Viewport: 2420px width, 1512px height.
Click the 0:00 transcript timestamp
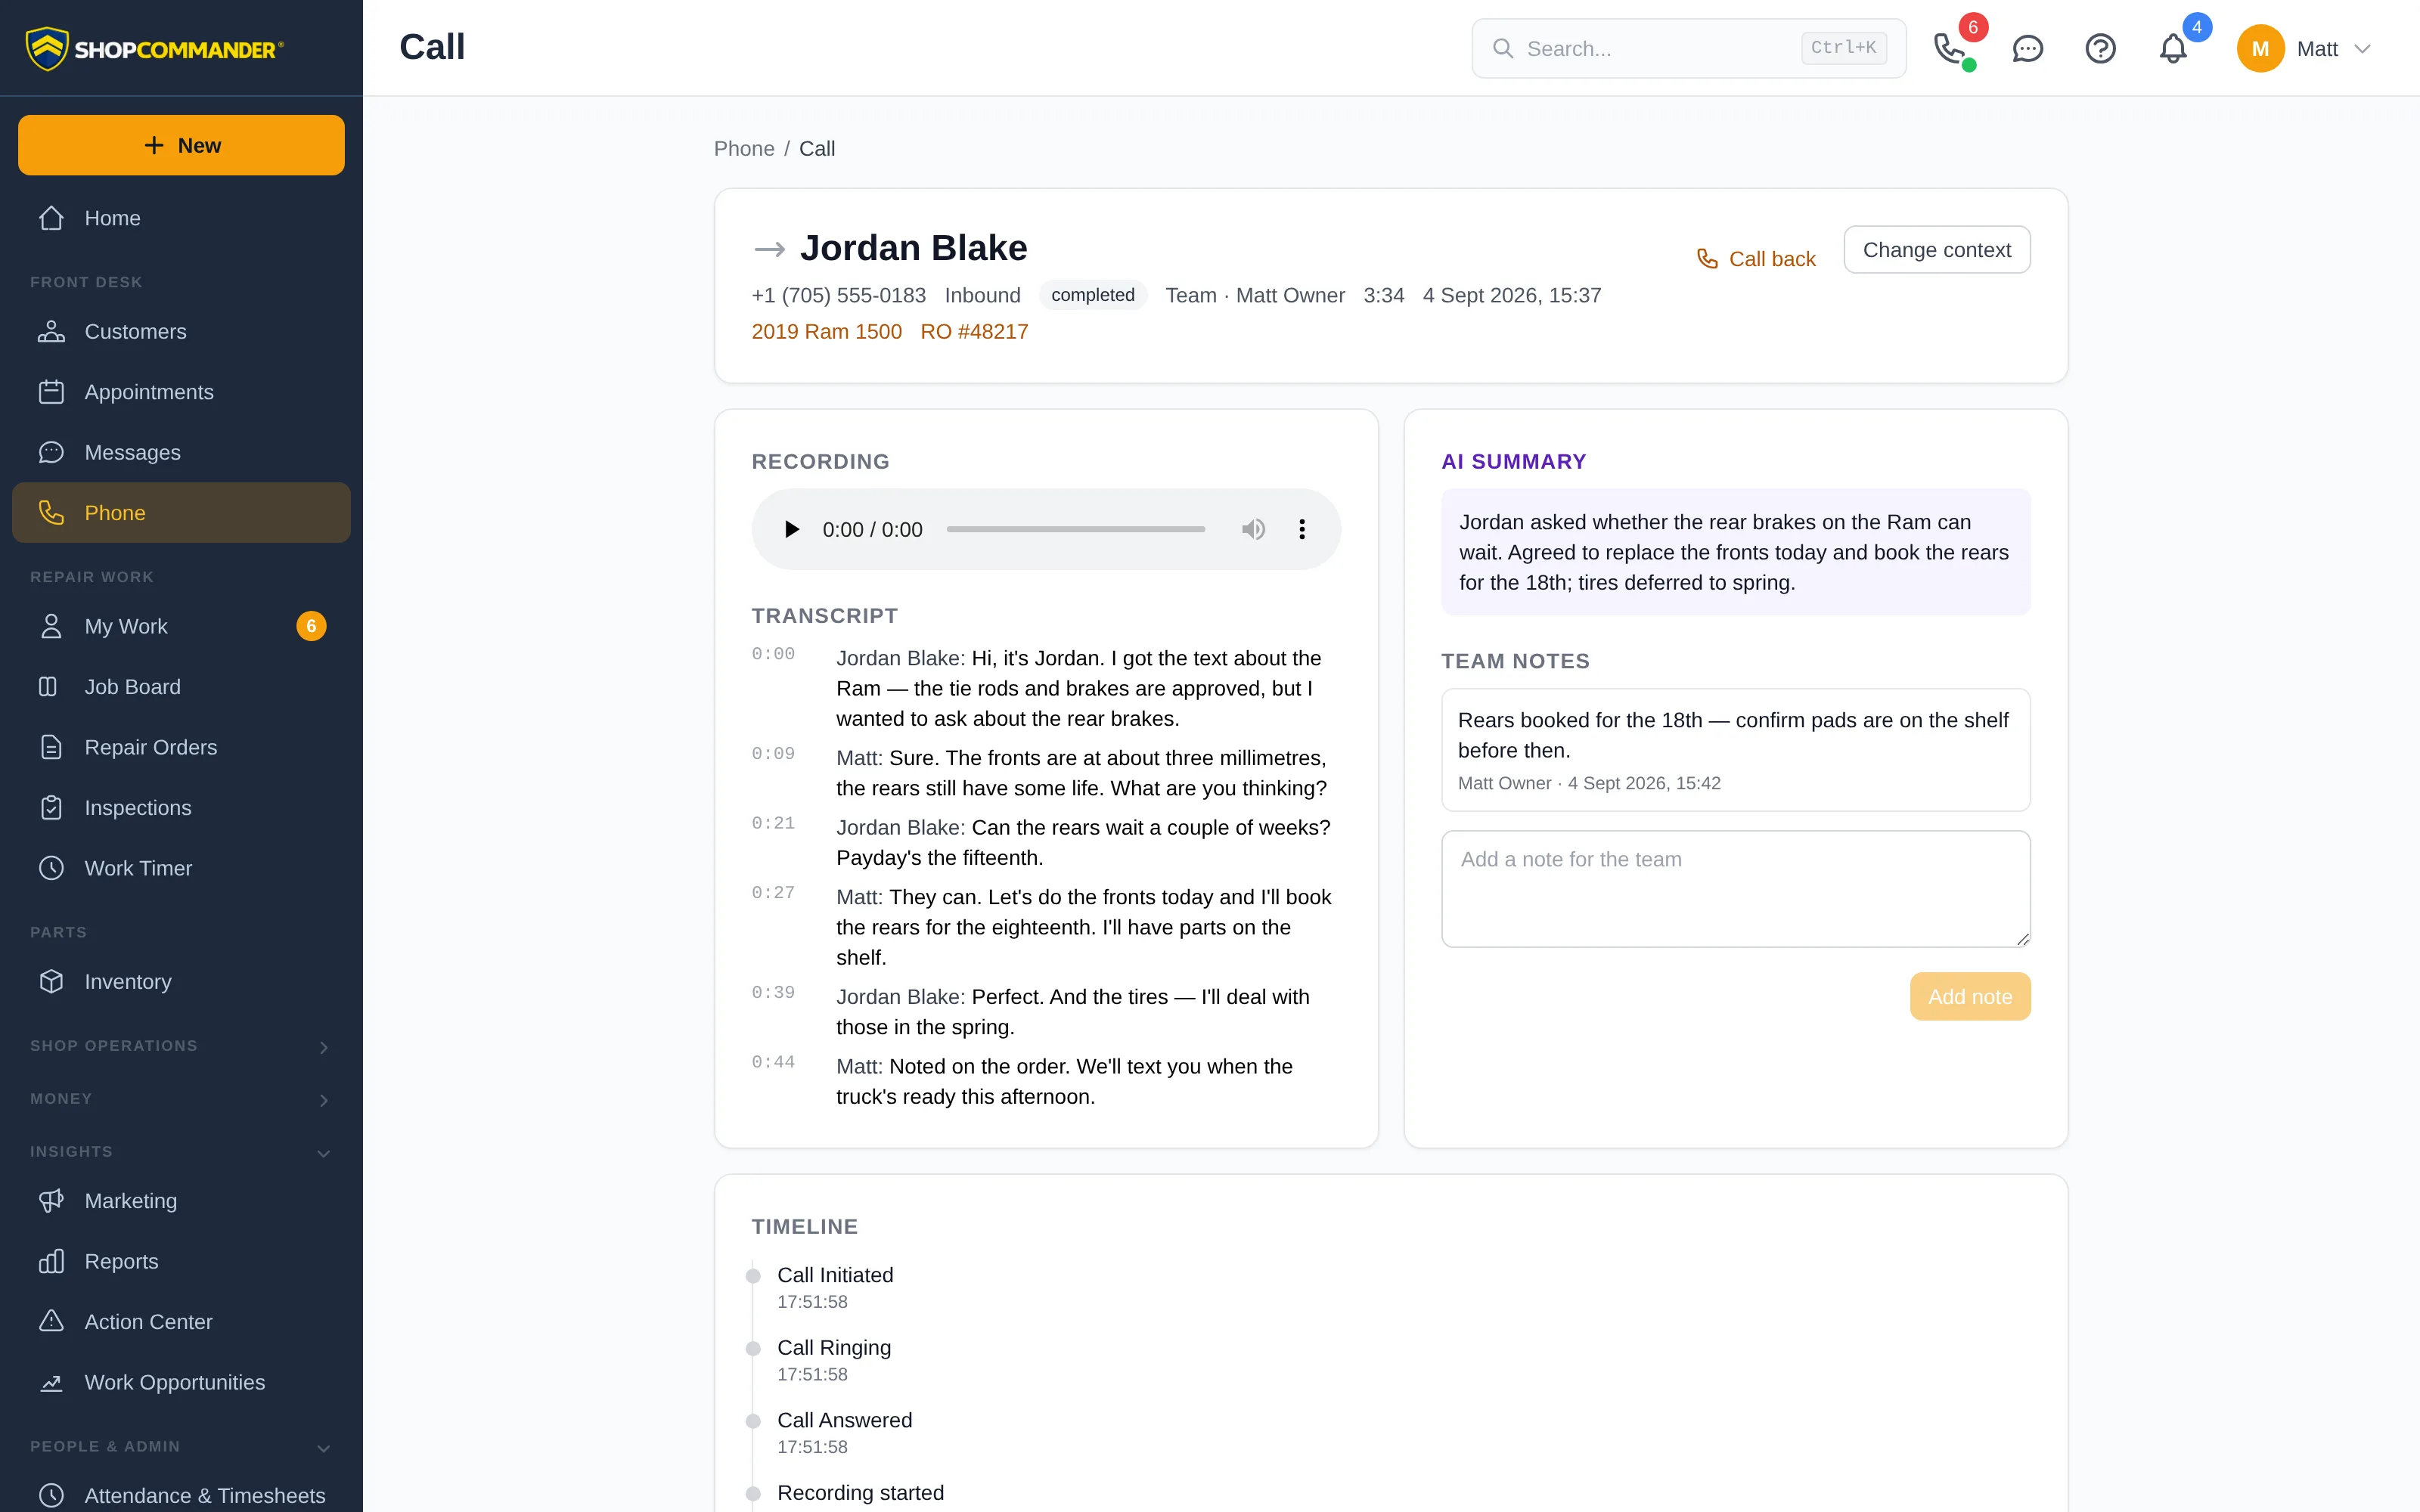(x=773, y=654)
